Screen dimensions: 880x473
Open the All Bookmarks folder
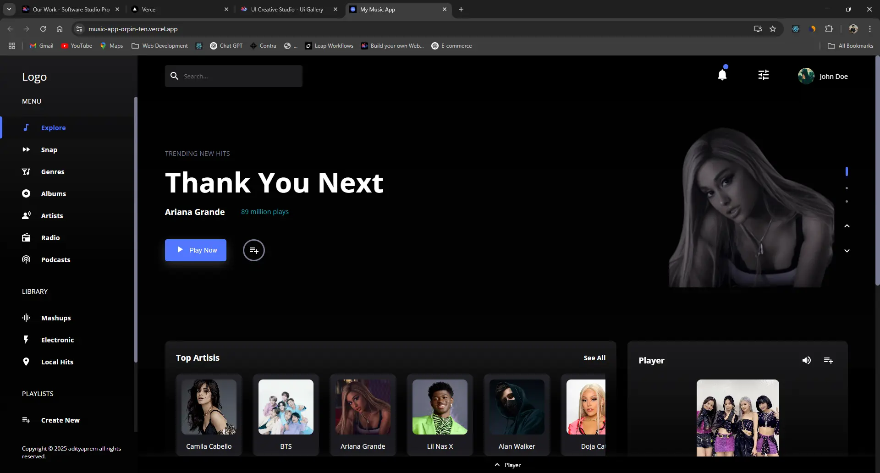tap(851, 46)
